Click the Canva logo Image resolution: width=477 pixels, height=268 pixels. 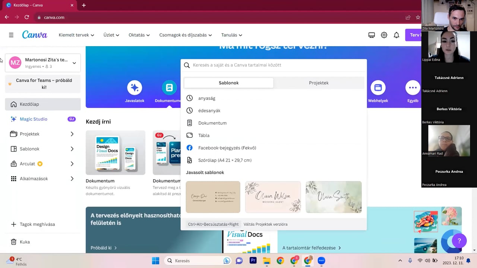click(x=35, y=35)
